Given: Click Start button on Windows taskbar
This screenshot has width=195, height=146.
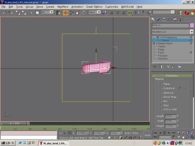Looking at the screenshot, I should pyautogui.click(x=8, y=143).
